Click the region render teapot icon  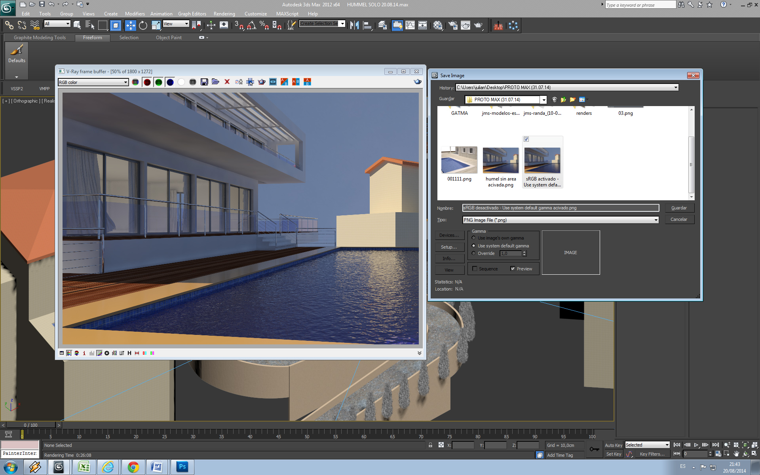262,82
